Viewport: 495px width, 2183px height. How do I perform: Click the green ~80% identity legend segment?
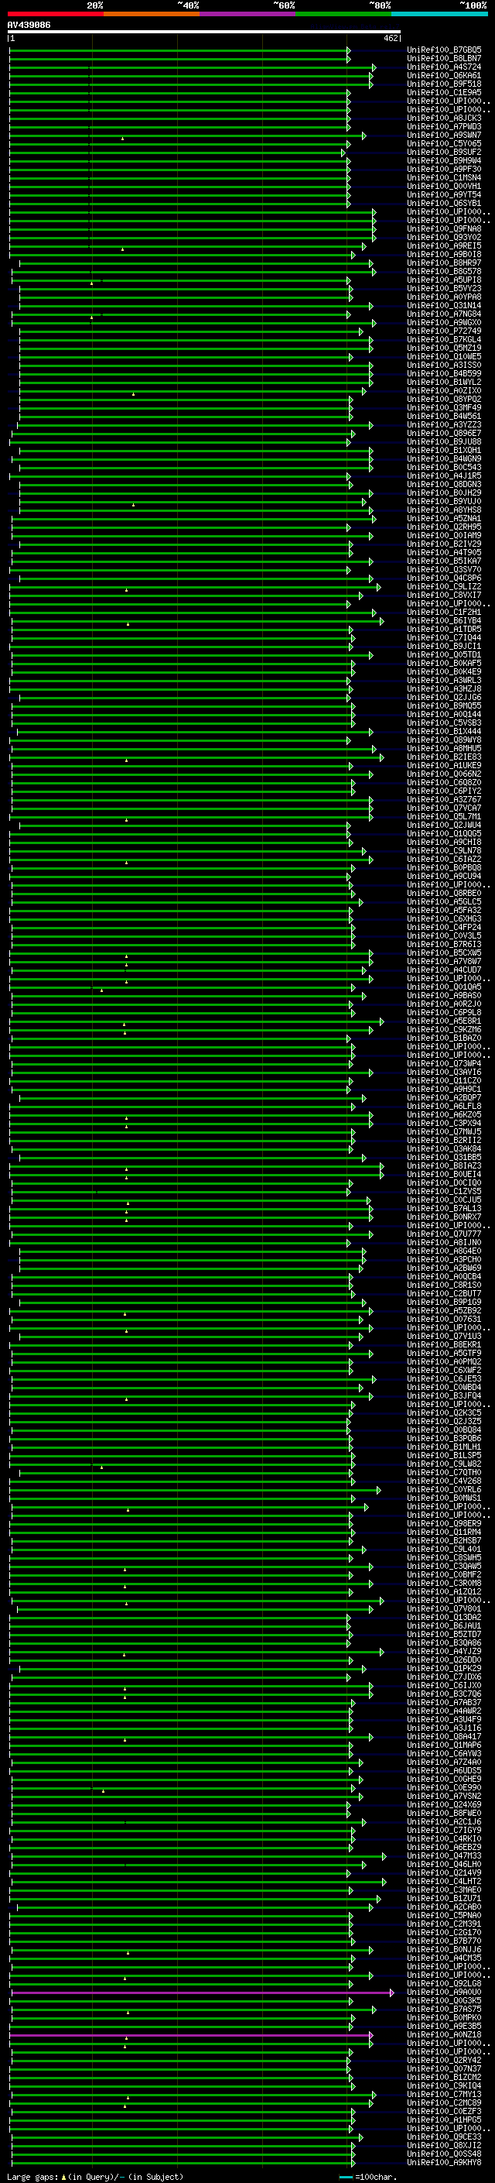343,14
